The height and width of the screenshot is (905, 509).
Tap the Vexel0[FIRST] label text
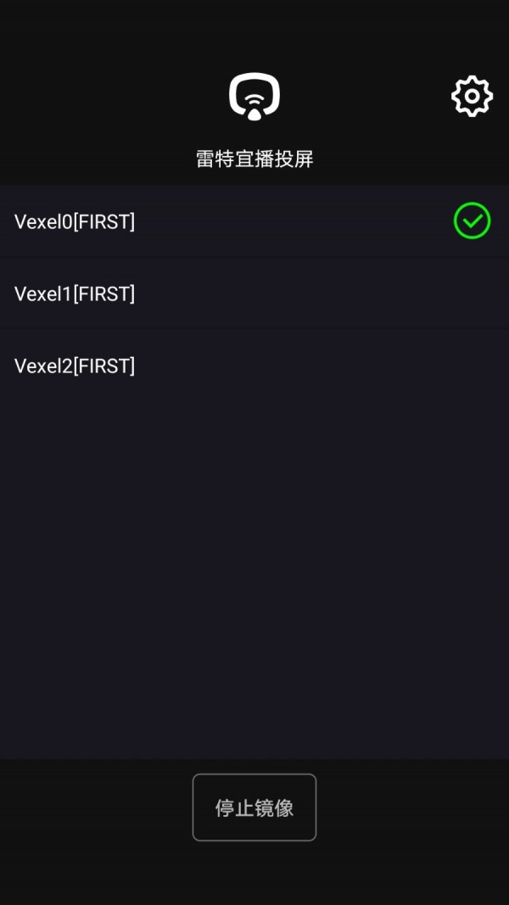point(75,221)
